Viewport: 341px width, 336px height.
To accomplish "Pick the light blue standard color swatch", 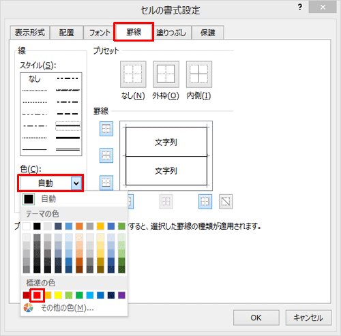I will [90, 295].
